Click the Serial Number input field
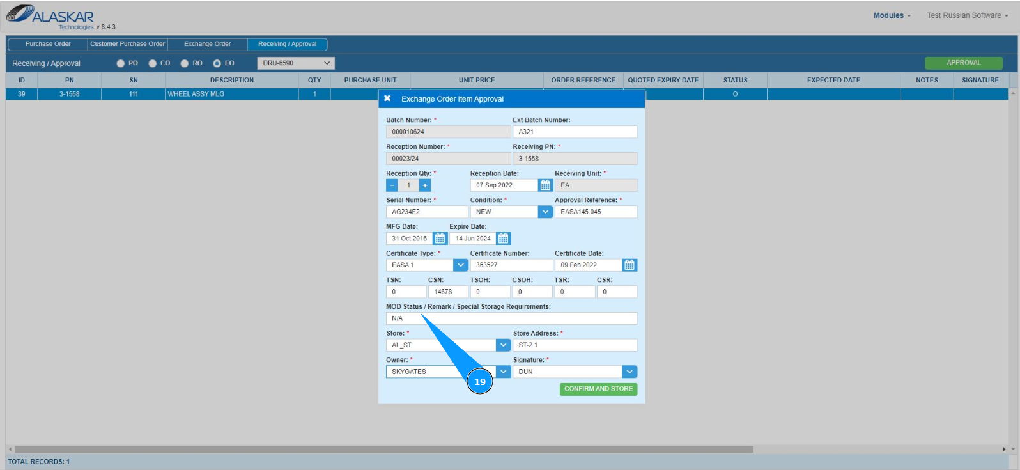 coord(427,212)
